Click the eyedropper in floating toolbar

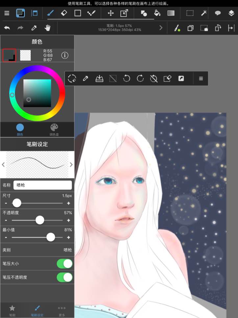pyautogui.click(x=86, y=78)
